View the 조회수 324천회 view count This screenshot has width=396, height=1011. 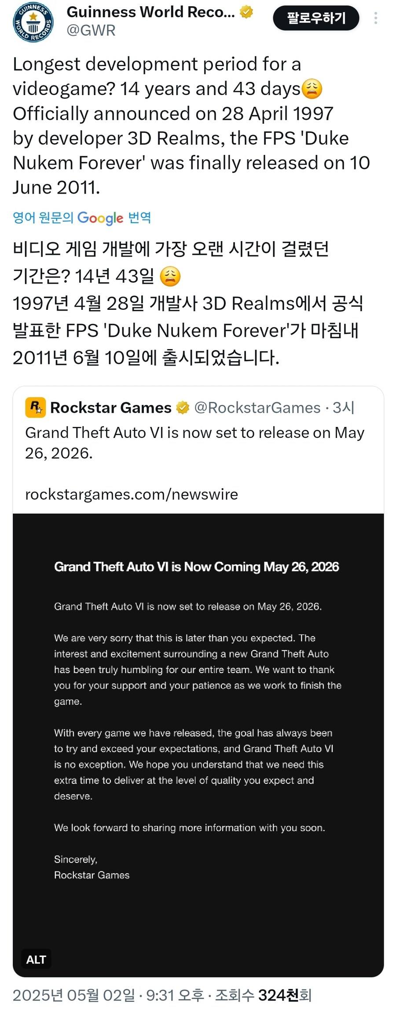click(x=263, y=995)
